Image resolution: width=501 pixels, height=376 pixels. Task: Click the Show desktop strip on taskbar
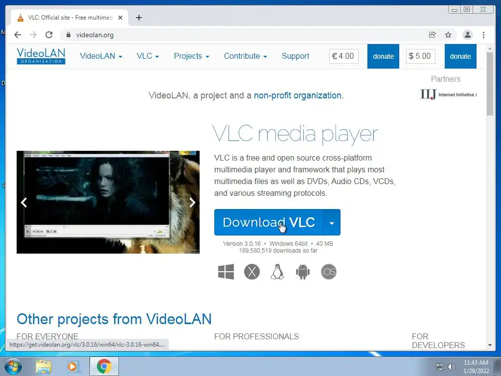click(x=498, y=366)
